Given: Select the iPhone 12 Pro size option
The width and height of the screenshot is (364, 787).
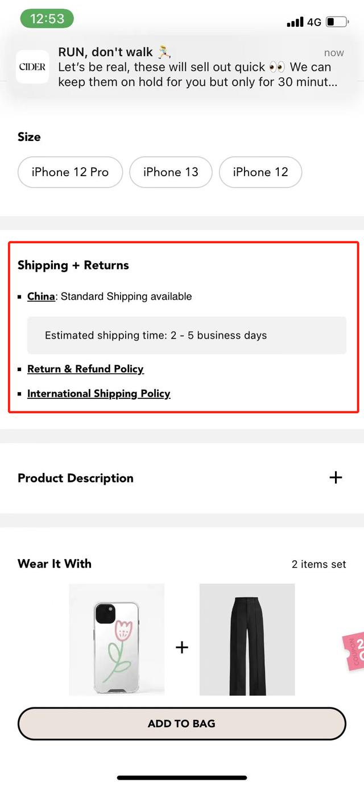Looking at the screenshot, I should click(x=70, y=172).
